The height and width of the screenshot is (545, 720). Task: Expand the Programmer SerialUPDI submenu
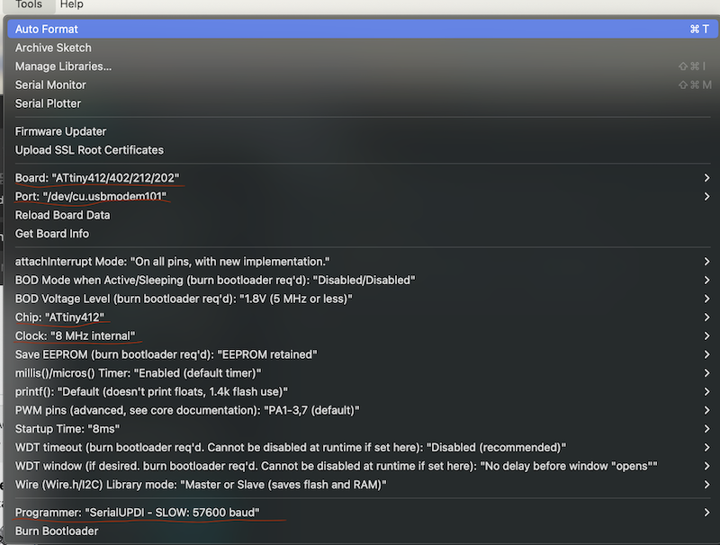coord(137,513)
